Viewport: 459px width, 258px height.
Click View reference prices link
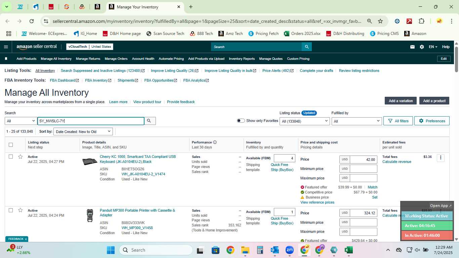(x=317, y=202)
